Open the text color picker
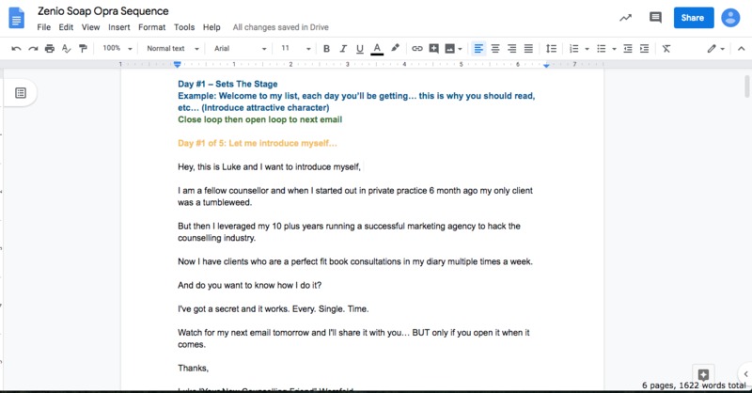This screenshot has width=752, height=393. point(377,49)
